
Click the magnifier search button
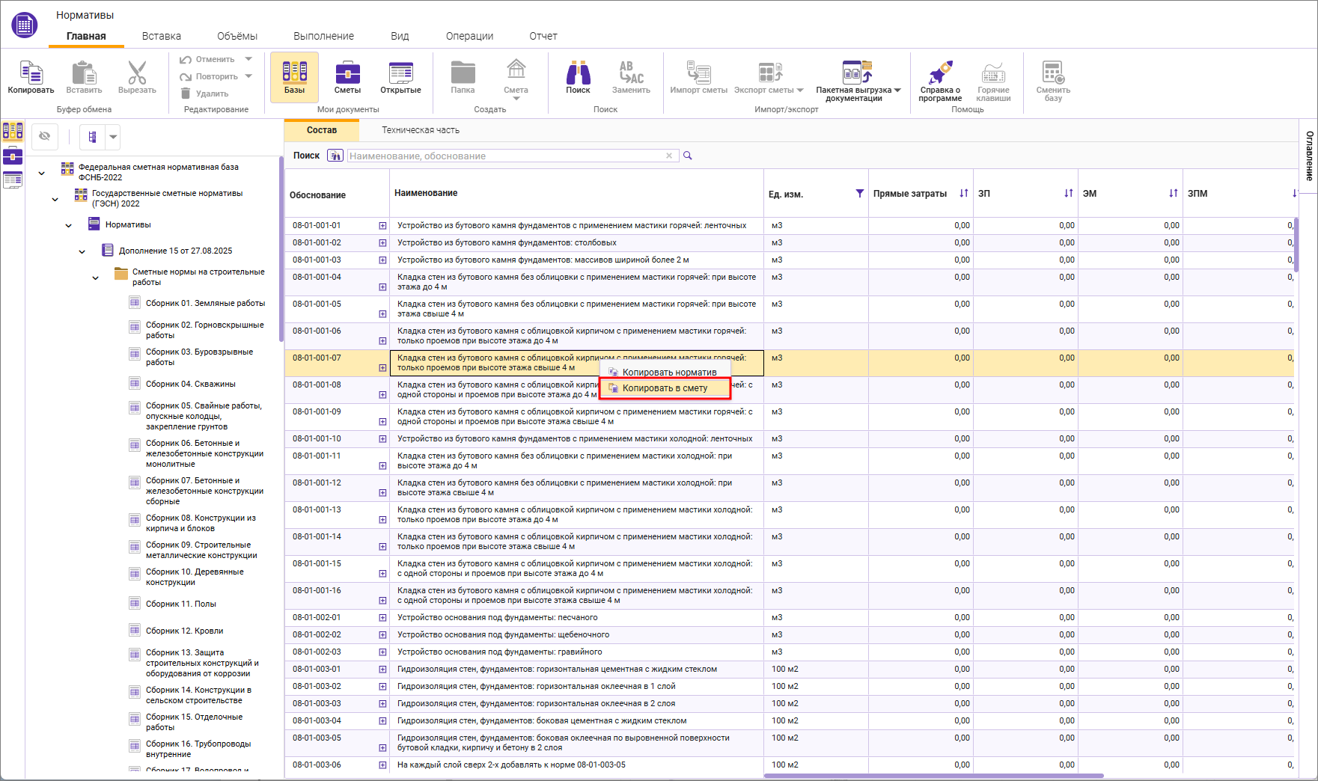point(688,156)
